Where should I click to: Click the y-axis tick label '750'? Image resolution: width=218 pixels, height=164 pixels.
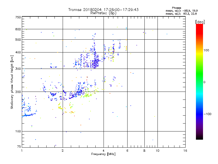(x=18, y=17)
